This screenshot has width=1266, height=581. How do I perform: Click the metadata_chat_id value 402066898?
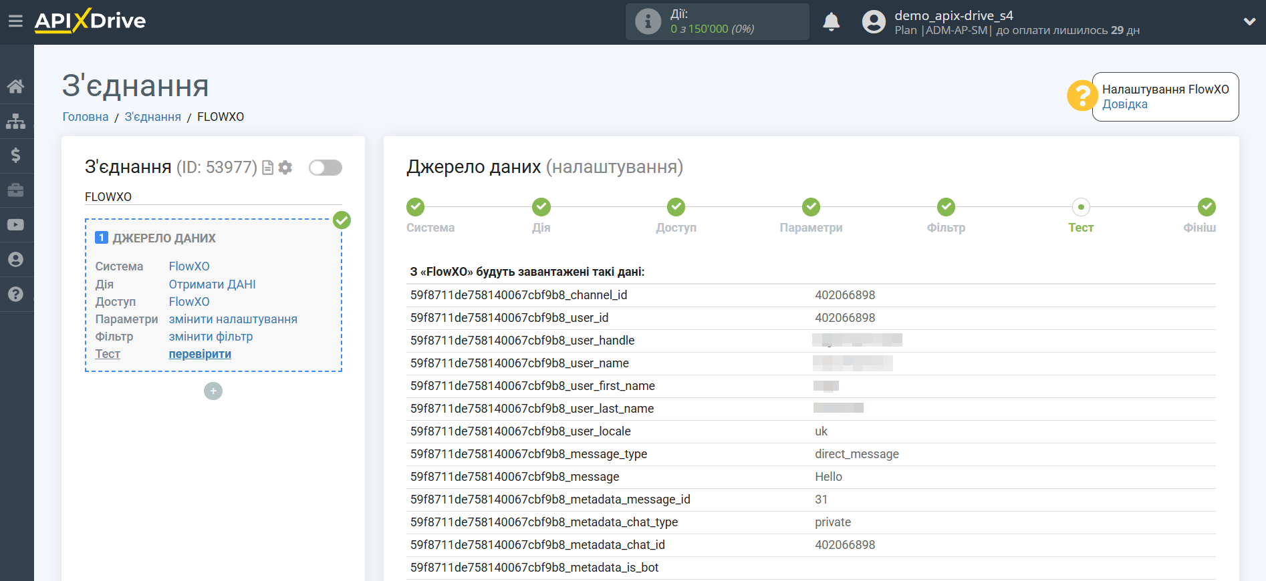click(845, 545)
